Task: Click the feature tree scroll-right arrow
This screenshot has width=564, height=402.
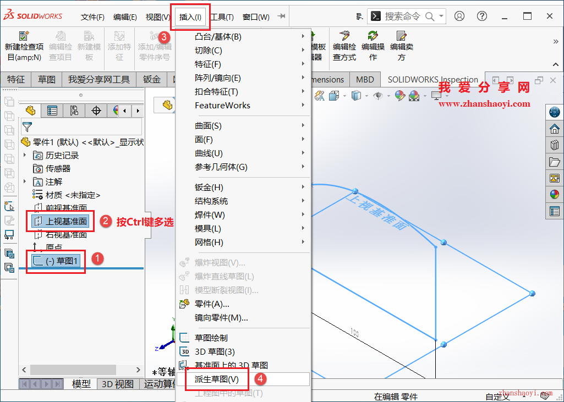Action: (138, 370)
